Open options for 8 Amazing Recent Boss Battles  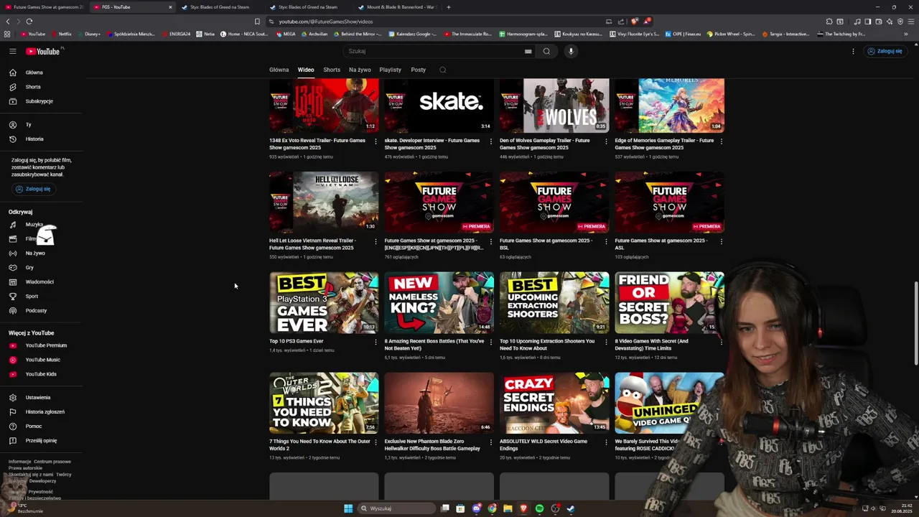click(x=490, y=342)
